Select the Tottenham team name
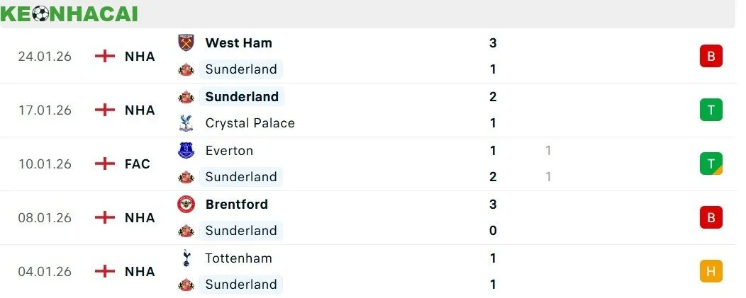This screenshot has width=746, height=298. pyautogui.click(x=238, y=258)
